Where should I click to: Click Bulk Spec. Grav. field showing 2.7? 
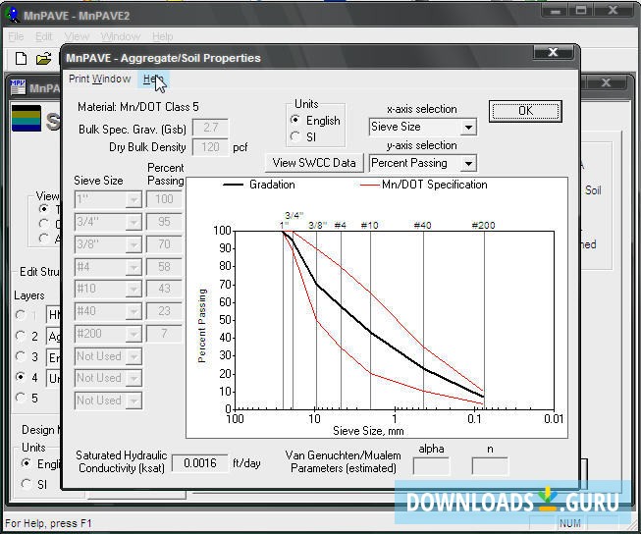(210, 128)
